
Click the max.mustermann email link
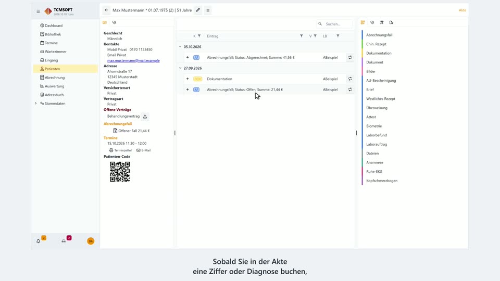coord(133,60)
